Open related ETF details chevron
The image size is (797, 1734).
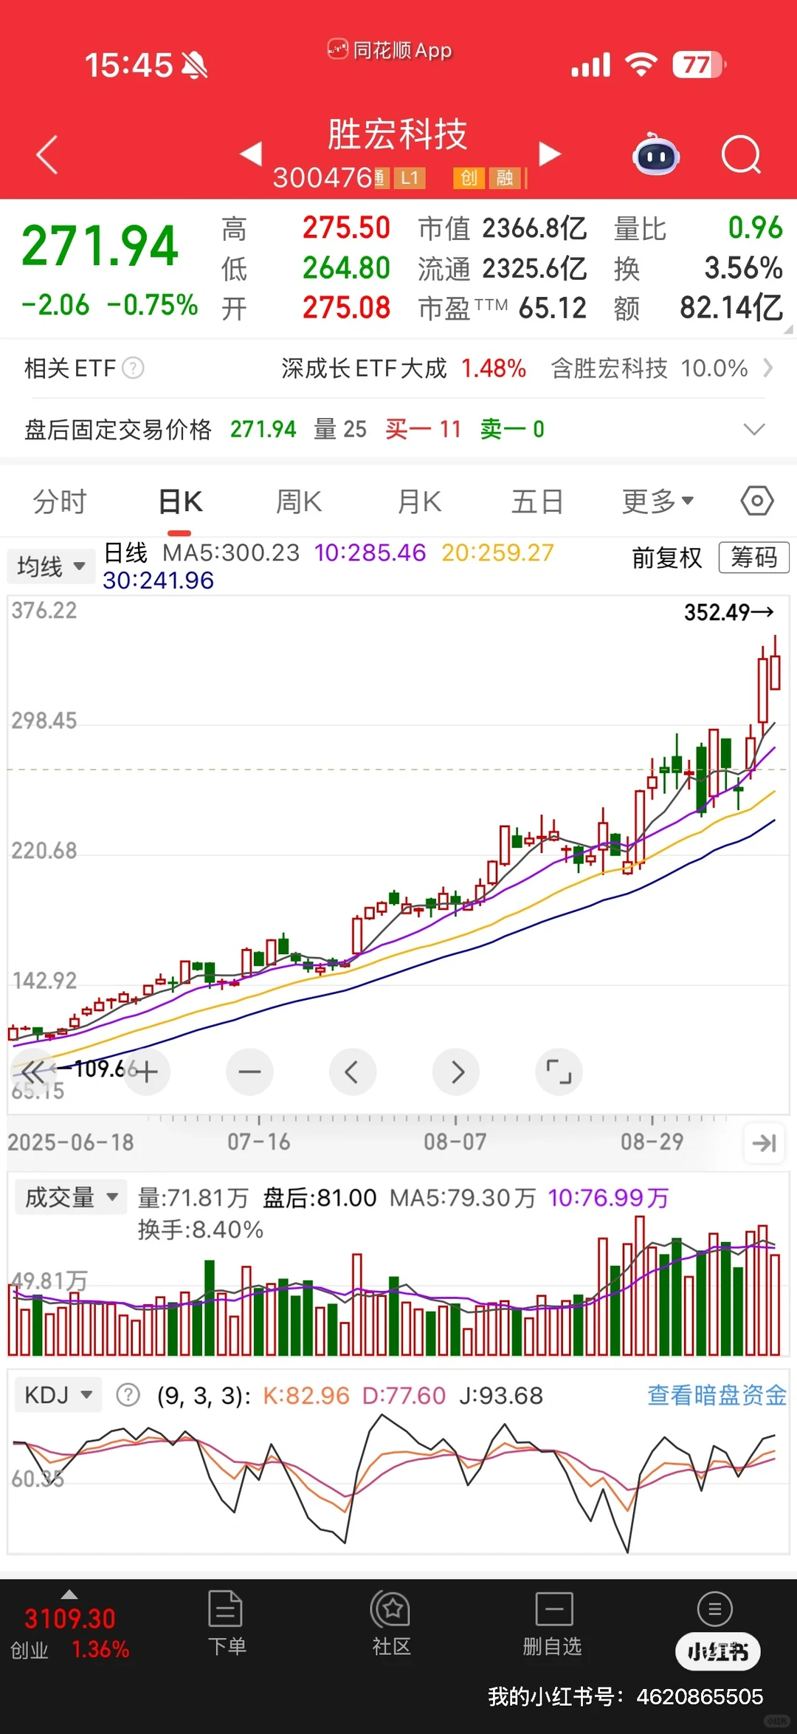(768, 368)
